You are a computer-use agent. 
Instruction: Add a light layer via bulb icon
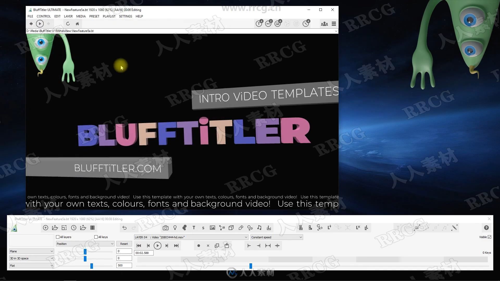[x=175, y=228]
